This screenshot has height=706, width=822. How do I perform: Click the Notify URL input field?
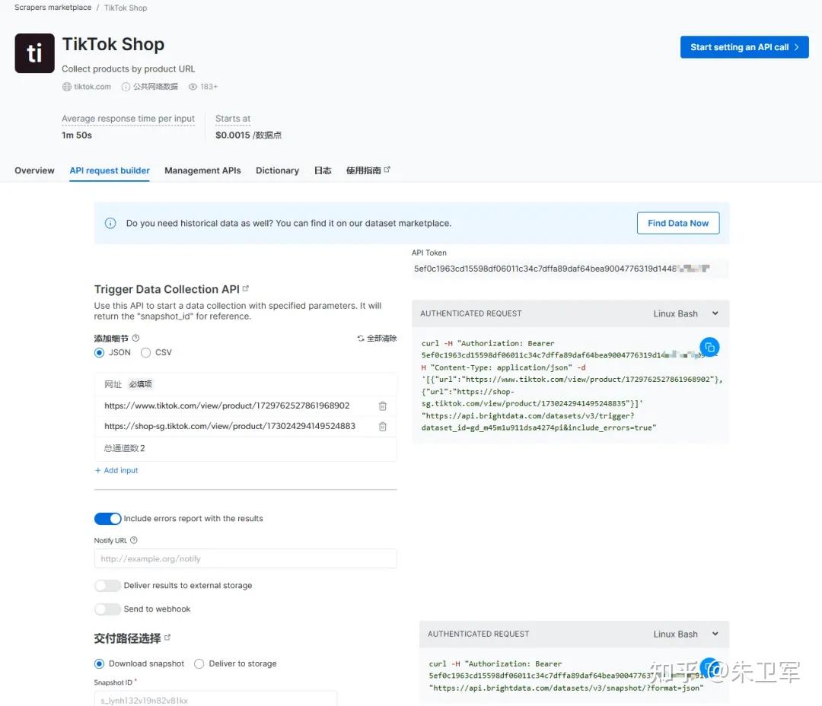[245, 558]
